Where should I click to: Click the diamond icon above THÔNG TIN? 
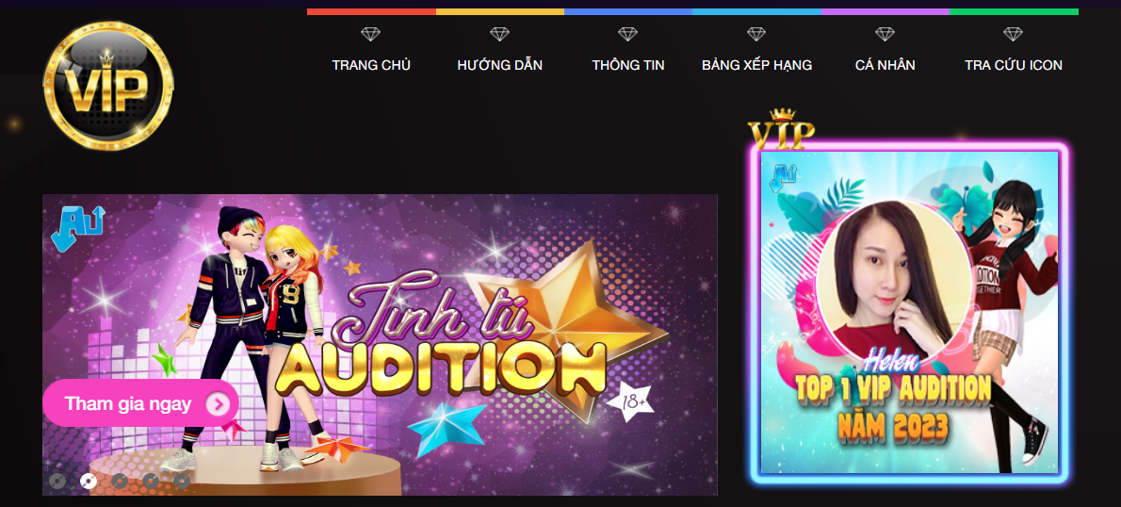tap(627, 34)
